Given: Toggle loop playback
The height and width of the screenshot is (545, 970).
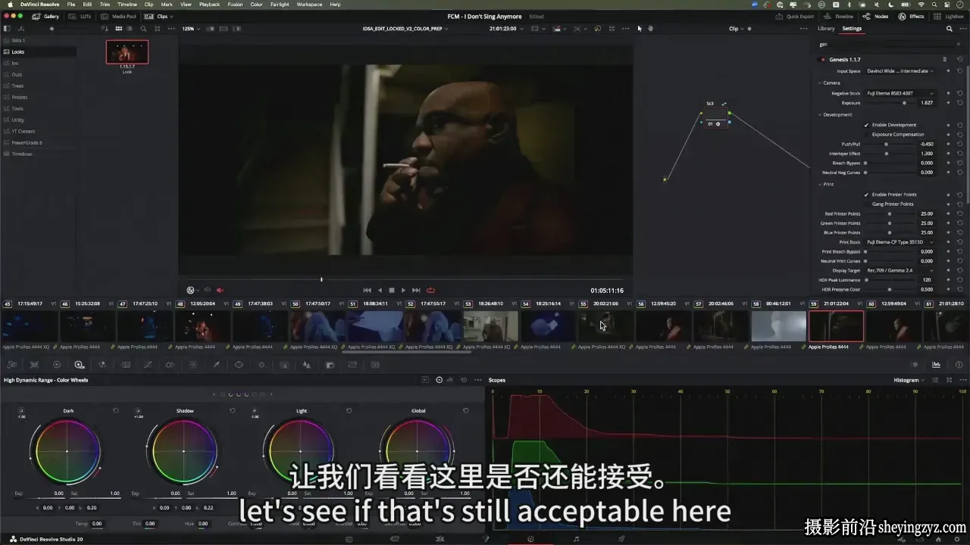Looking at the screenshot, I should click(x=430, y=290).
